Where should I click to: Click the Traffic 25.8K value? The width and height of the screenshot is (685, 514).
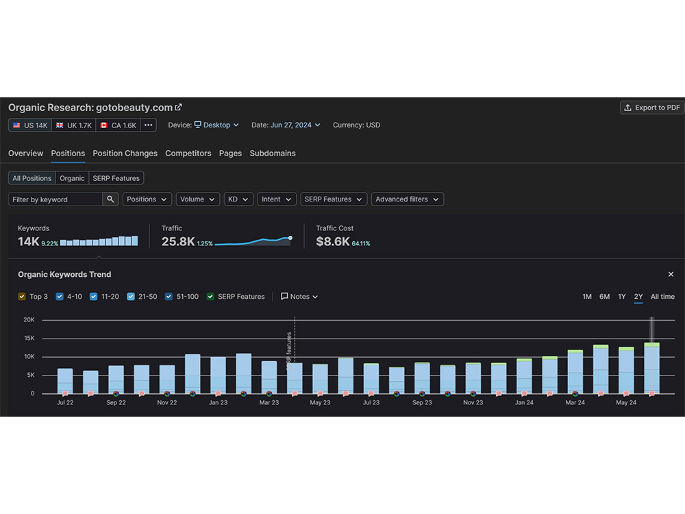tap(178, 242)
